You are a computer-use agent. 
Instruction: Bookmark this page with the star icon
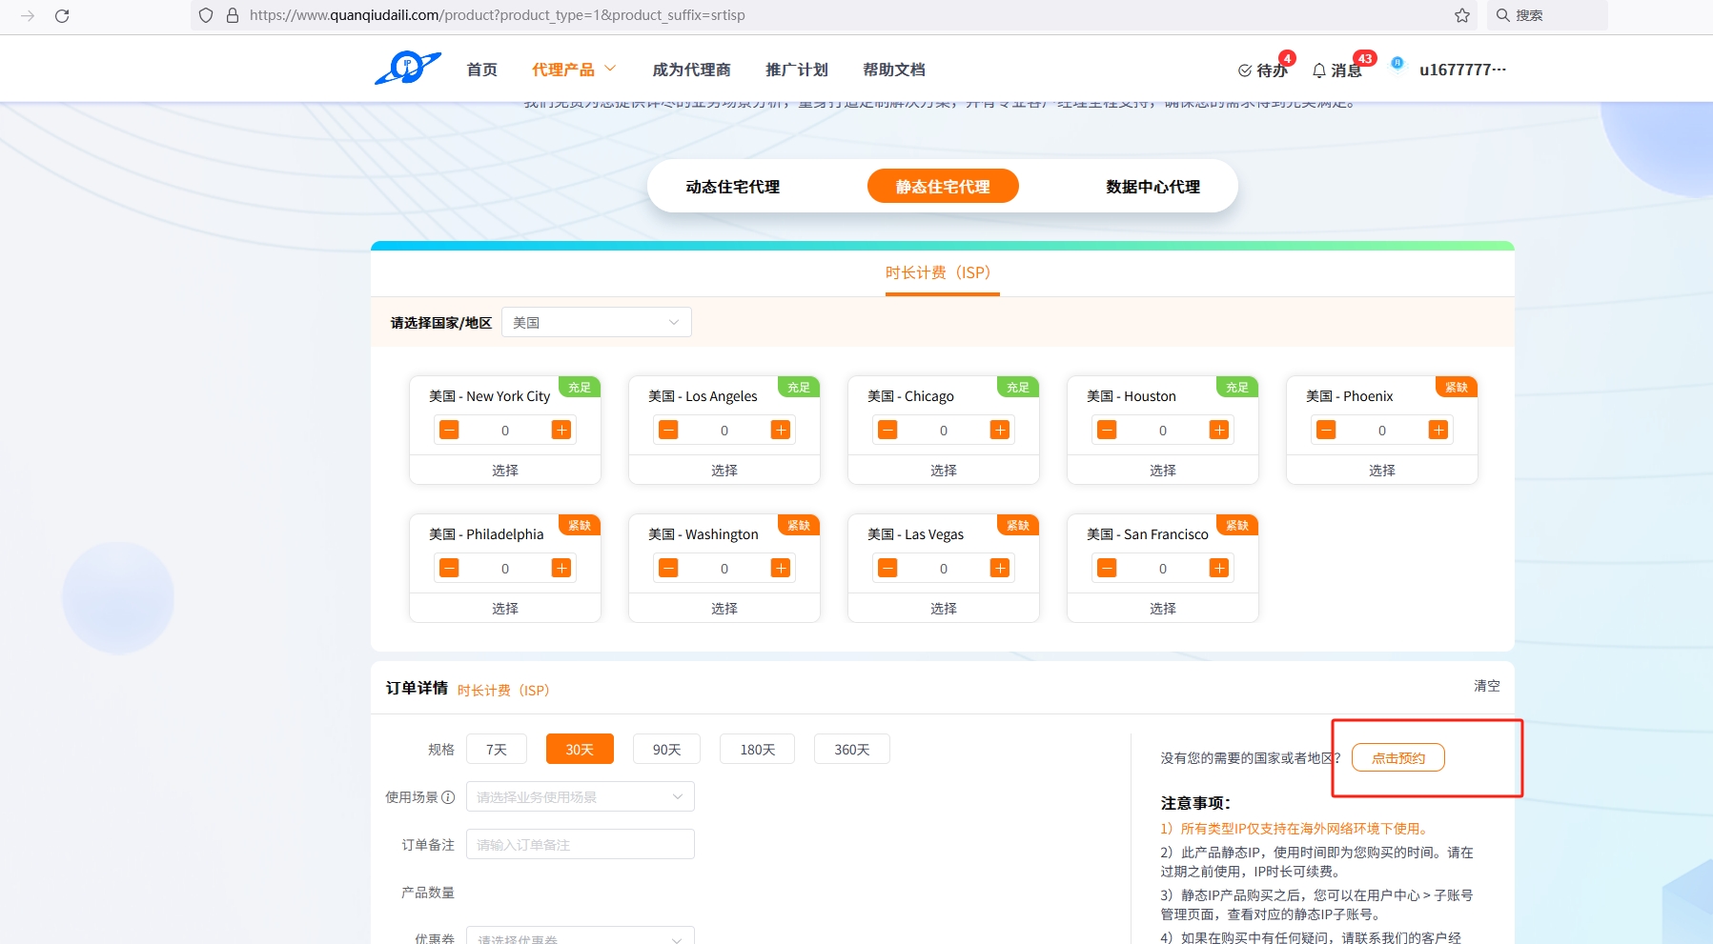tap(1462, 15)
